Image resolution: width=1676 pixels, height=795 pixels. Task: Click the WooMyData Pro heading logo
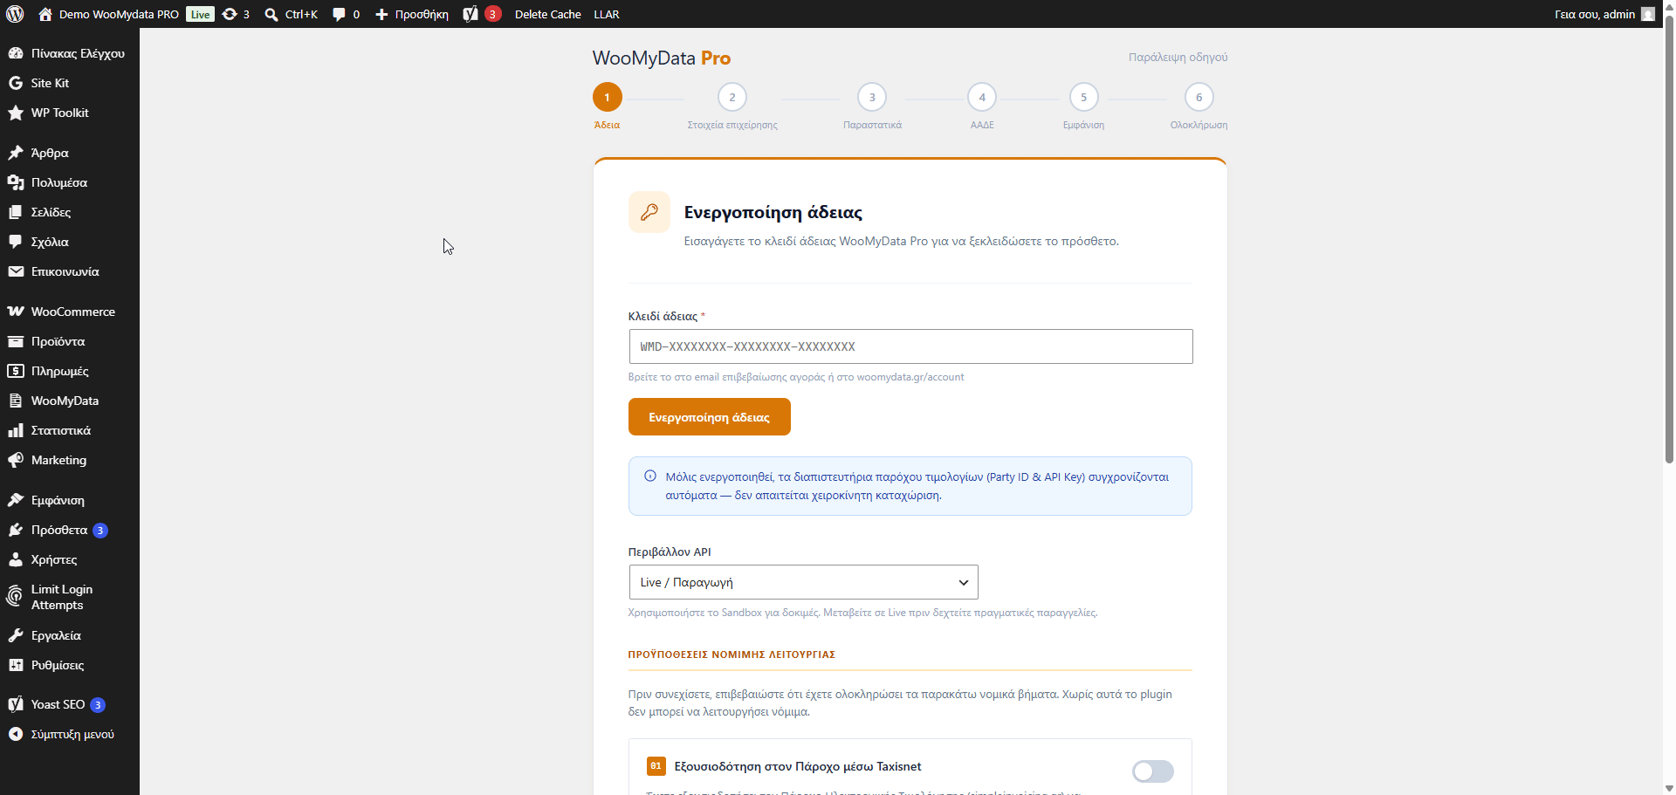pos(662,58)
